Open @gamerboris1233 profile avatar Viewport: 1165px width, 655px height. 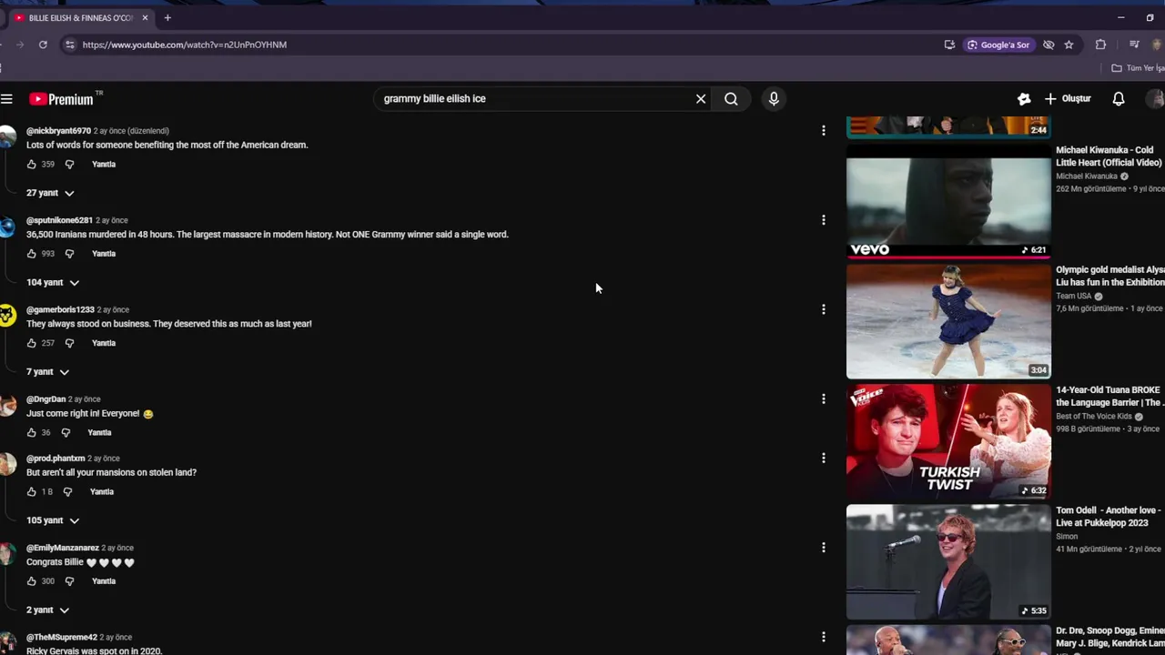7,317
